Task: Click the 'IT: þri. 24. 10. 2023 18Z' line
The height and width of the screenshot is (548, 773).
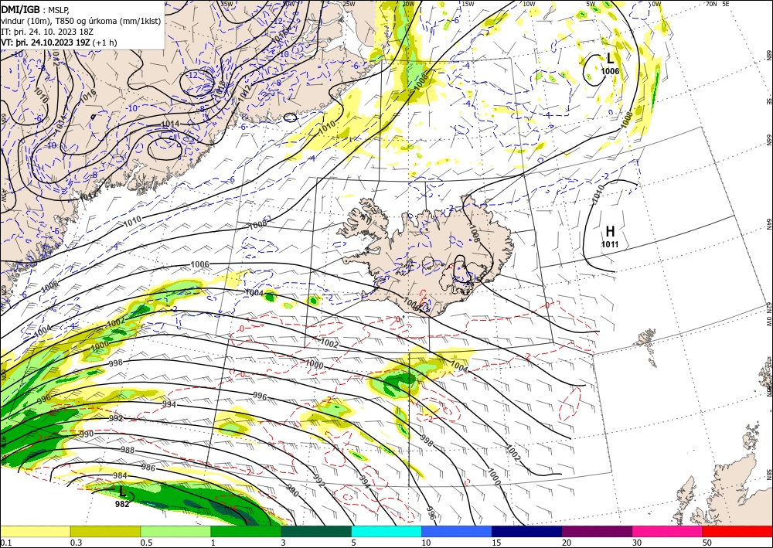Action: click(47, 31)
